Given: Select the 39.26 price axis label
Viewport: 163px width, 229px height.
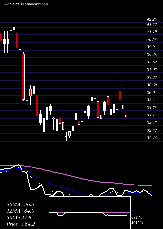Looking at the screenshot, I should (152, 55).
